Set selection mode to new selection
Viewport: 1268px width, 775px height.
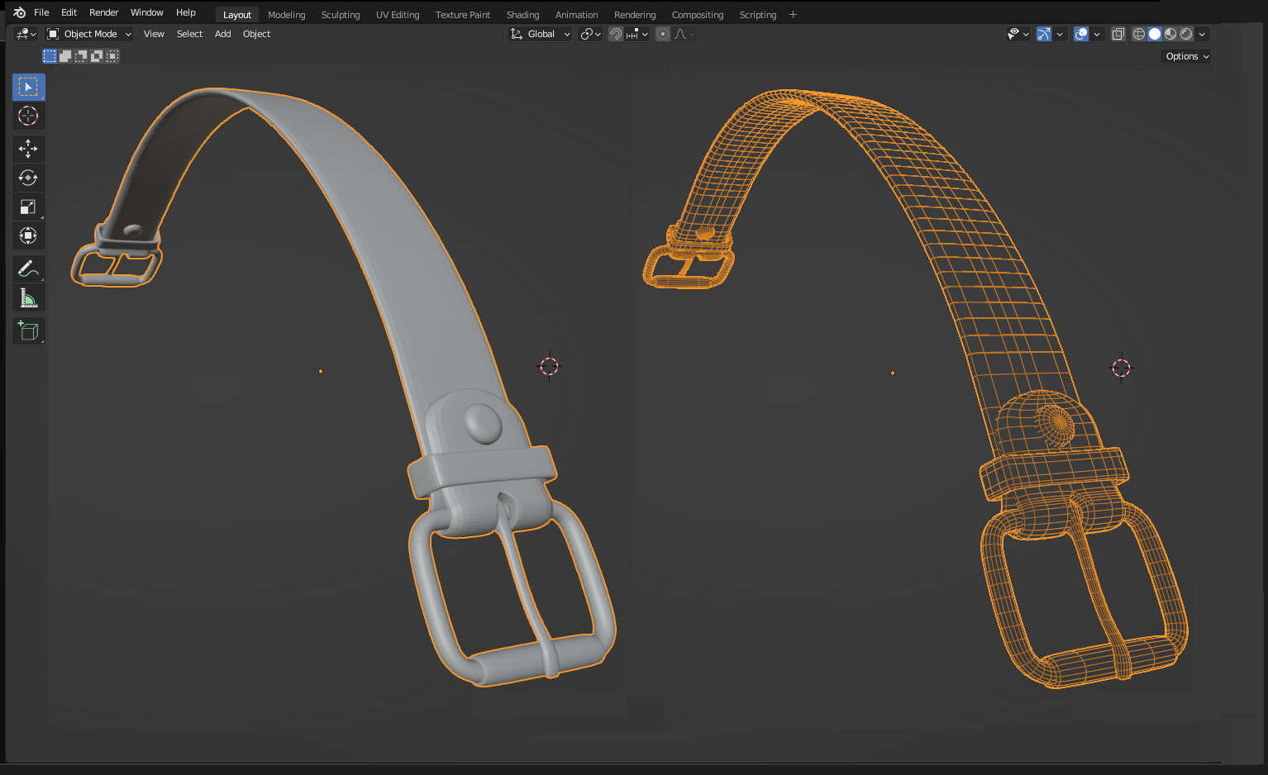(50, 56)
